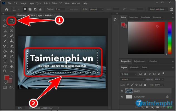This screenshot has width=176, height=111.
Task: Toggle layer filtering switch on
Action: [x=163, y=74]
